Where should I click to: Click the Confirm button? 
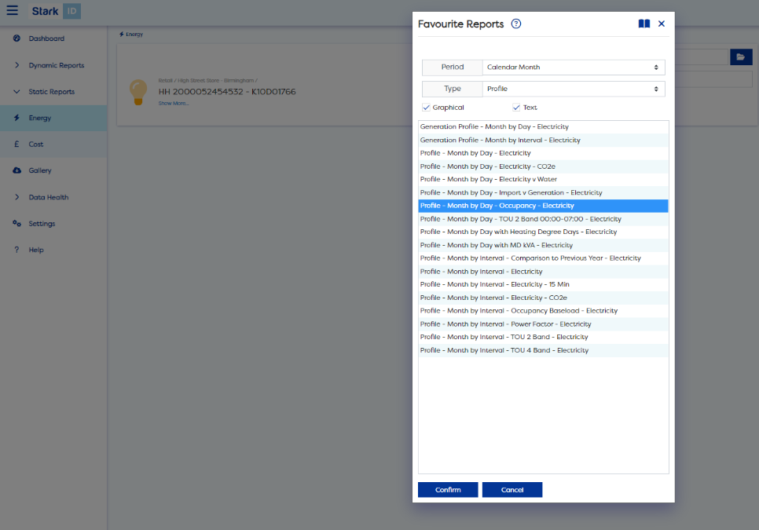click(x=448, y=489)
